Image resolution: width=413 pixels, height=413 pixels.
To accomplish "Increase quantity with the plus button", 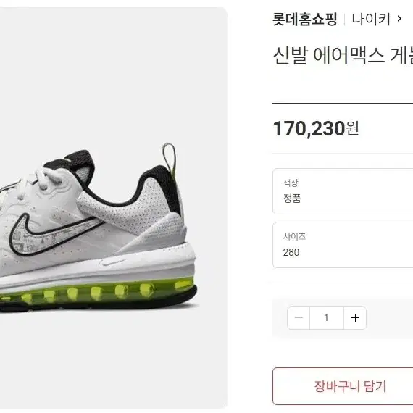I will [x=355, y=318].
